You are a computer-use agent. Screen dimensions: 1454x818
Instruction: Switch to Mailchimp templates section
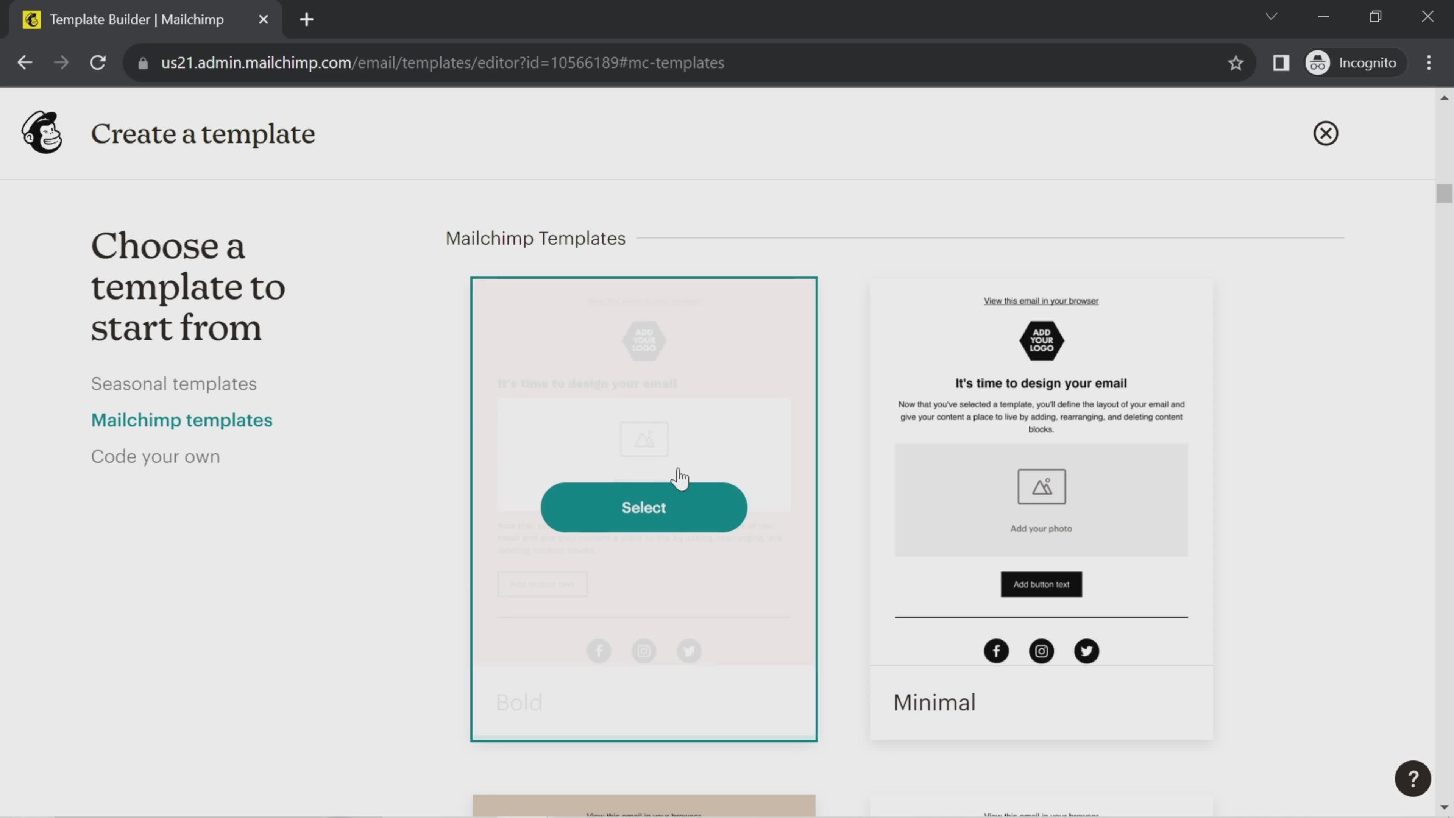182,420
